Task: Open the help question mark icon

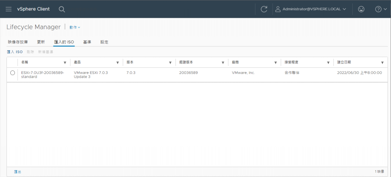Action: coord(378,9)
